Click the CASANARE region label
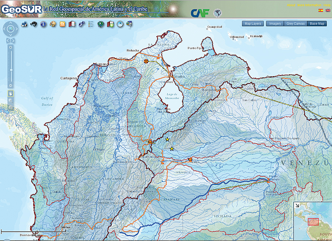The height and width of the screenshot is (241, 332). tap(170, 200)
